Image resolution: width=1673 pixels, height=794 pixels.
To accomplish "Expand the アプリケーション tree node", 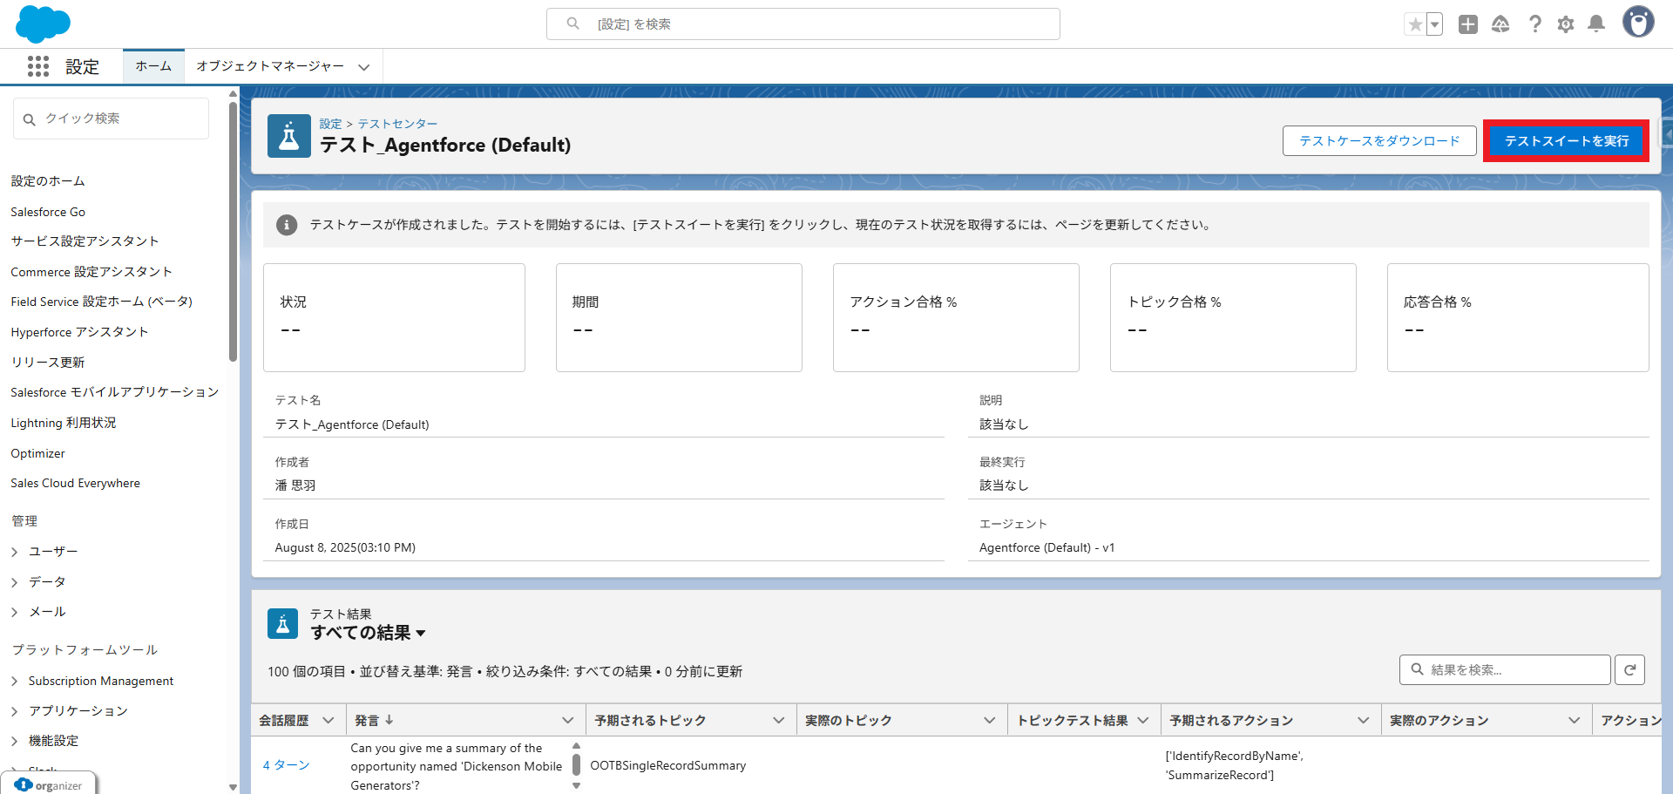I will click(15, 711).
